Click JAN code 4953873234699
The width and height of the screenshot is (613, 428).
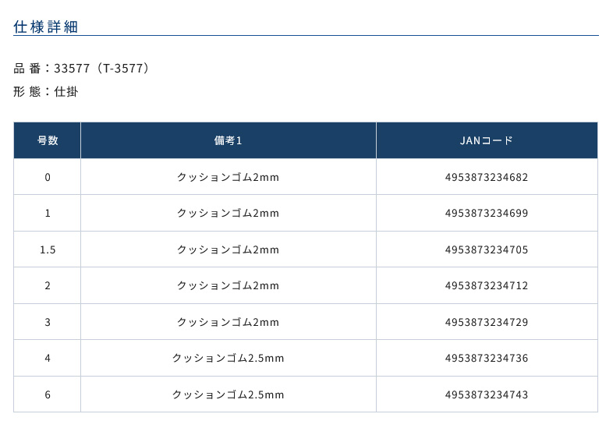pos(487,213)
